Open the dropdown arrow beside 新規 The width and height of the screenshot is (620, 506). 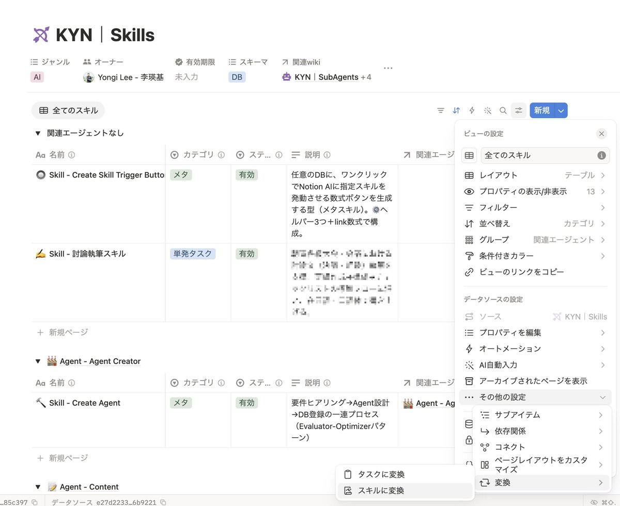pyautogui.click(x=562, y=110)
